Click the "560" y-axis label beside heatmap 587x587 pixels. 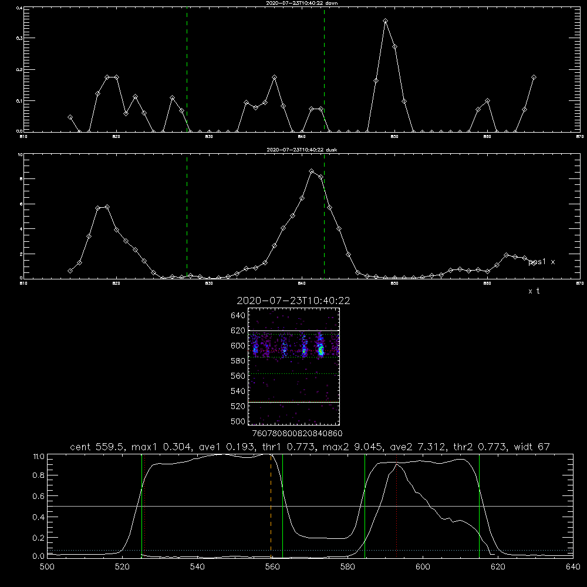click(238, 376)
